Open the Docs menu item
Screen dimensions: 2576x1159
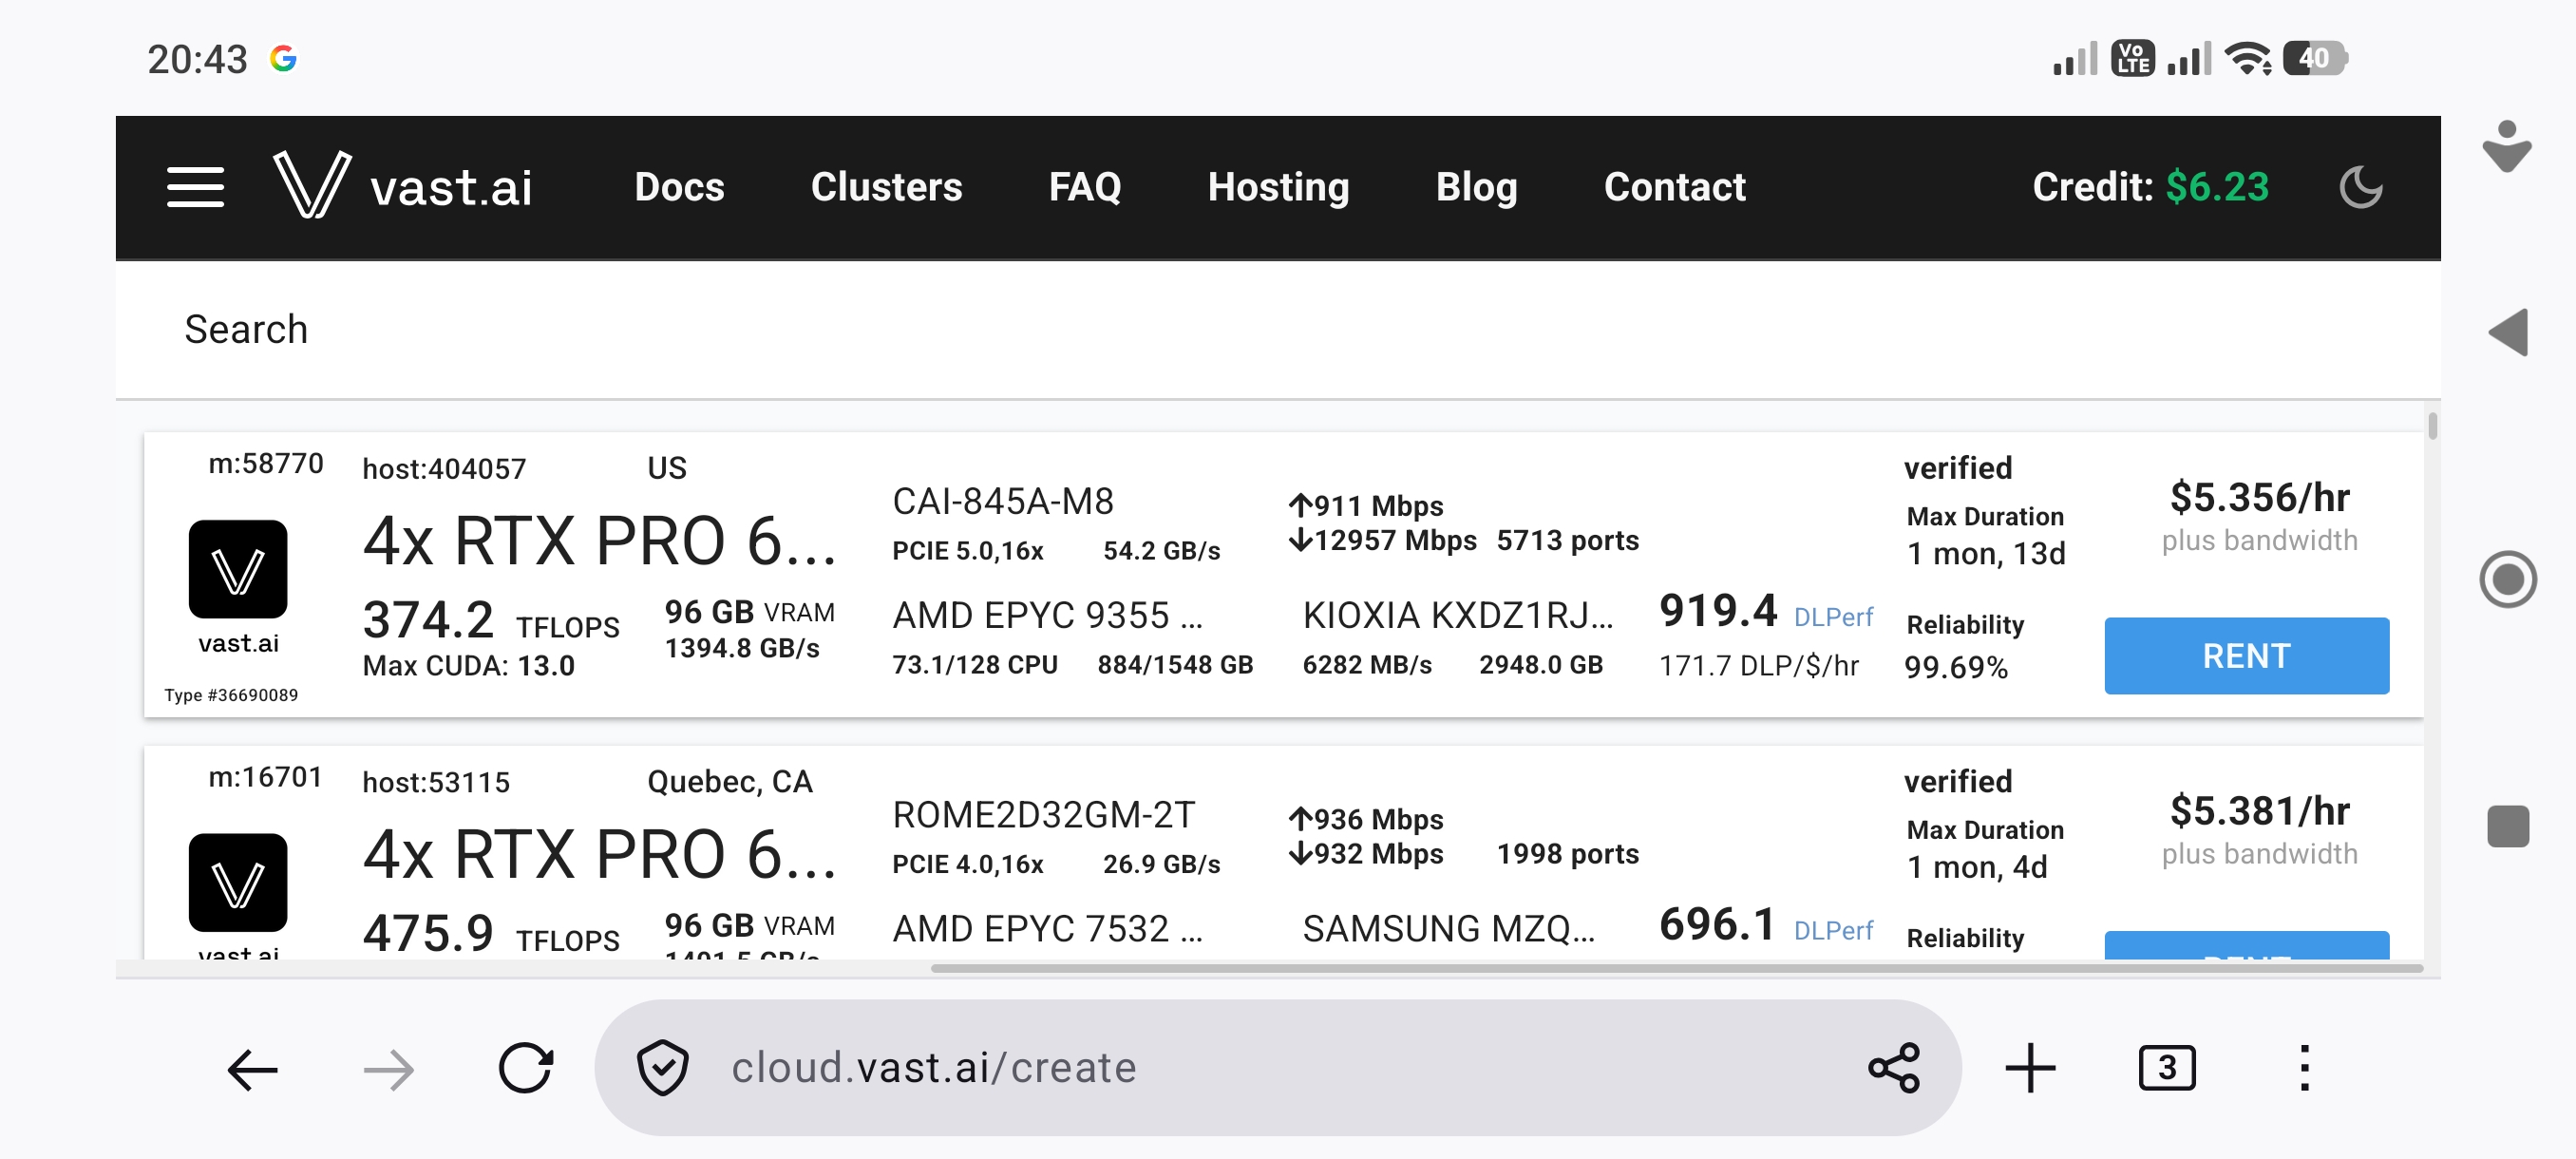679,187
